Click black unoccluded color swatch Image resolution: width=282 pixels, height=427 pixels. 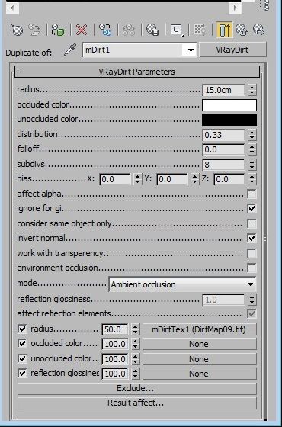click(x=229, y=120)
